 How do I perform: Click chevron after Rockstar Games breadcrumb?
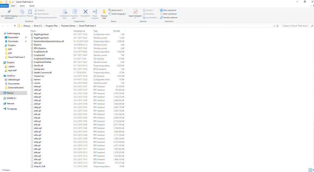click(x=77, y=26)
